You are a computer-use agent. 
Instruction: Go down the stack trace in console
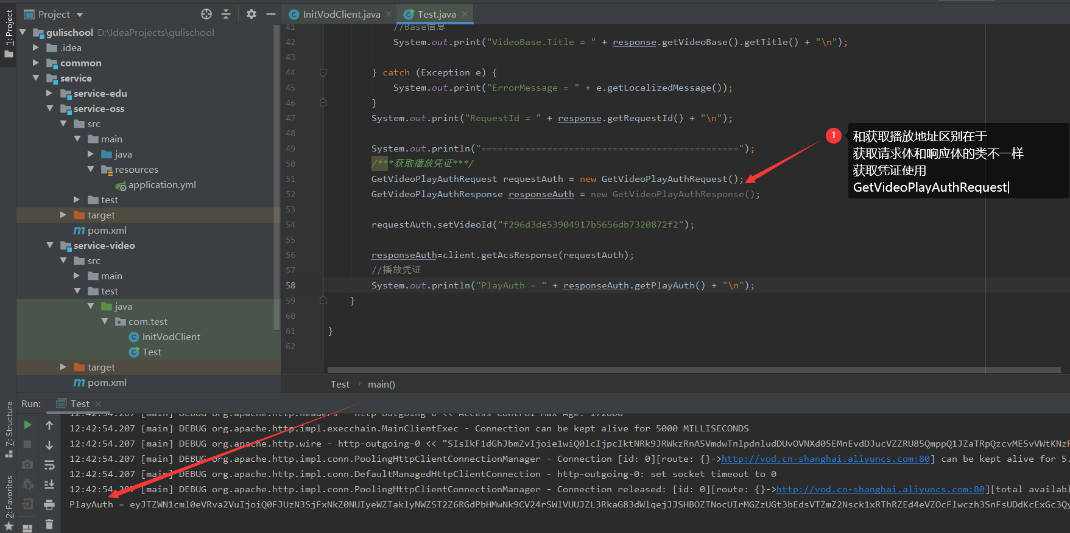49,445
